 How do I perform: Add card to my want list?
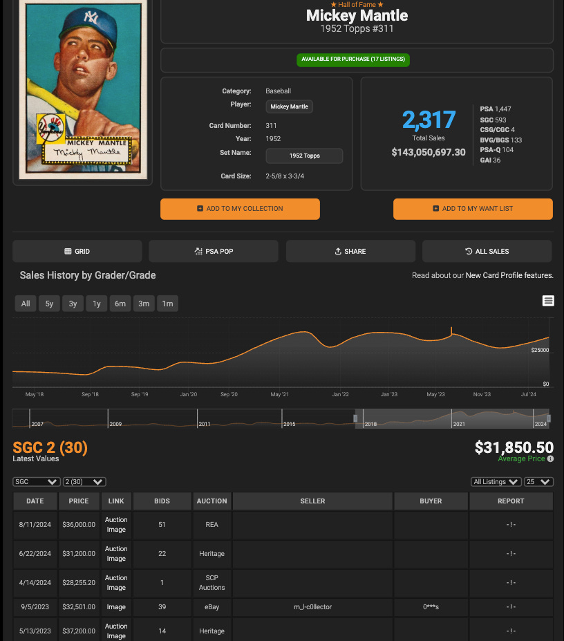[473, 209]
